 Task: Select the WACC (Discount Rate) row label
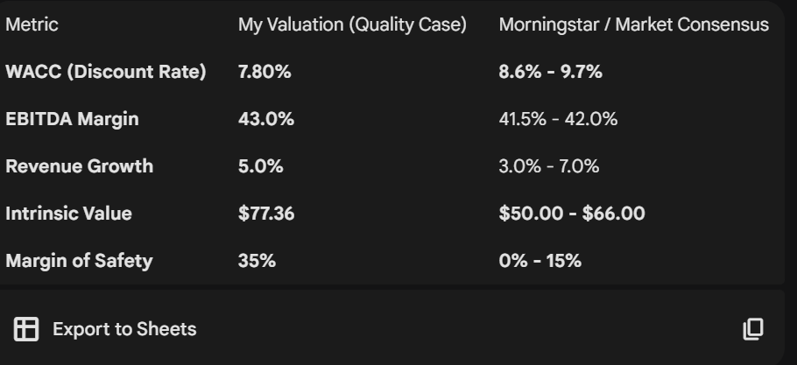pyautogui.click(x=105, y=72)
